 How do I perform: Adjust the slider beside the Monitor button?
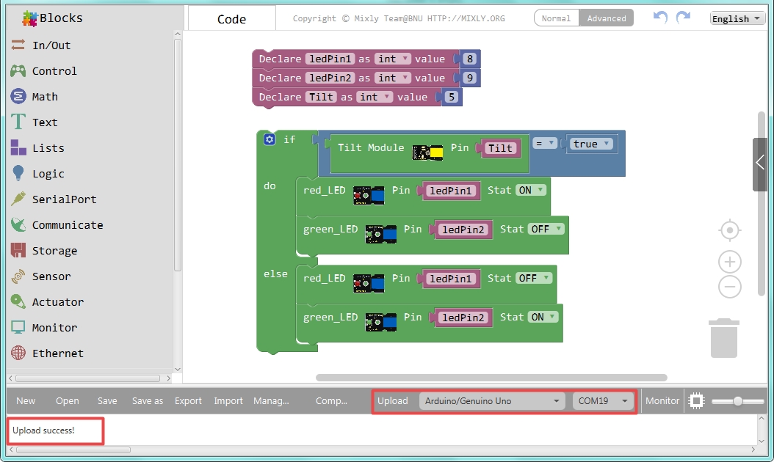click(x=738, y=401)
